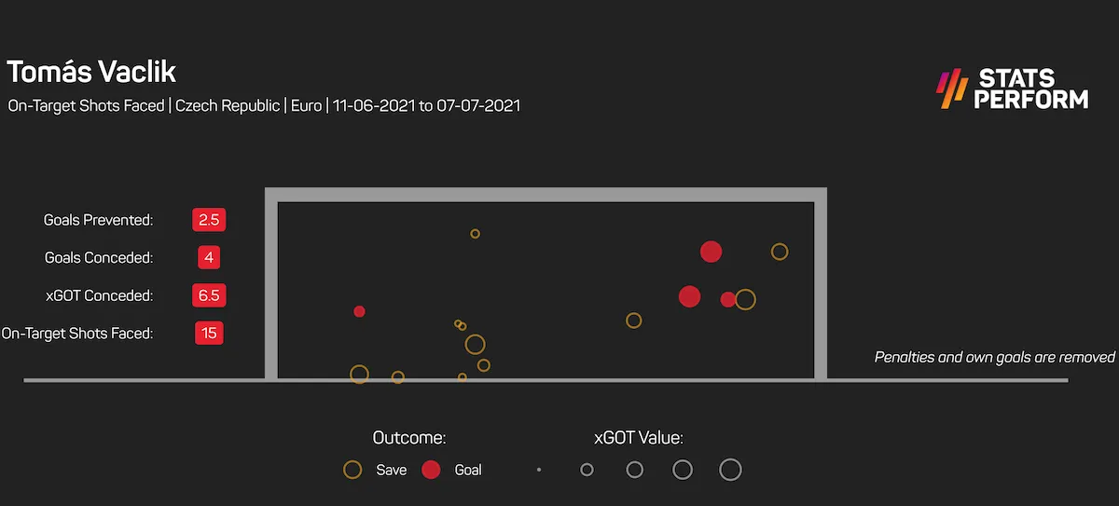Click the red Goal legend circle
Screen dimensions: 1119x506
click(431, 470)
